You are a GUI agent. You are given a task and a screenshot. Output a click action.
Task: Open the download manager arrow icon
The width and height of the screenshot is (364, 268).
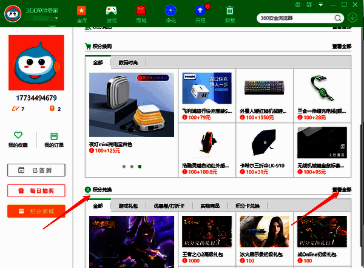(x=352, y=18)
